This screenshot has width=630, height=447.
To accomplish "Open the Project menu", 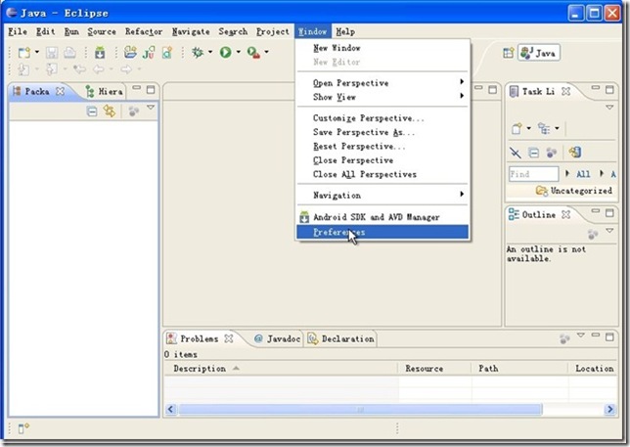I will (x=273, y=31).
